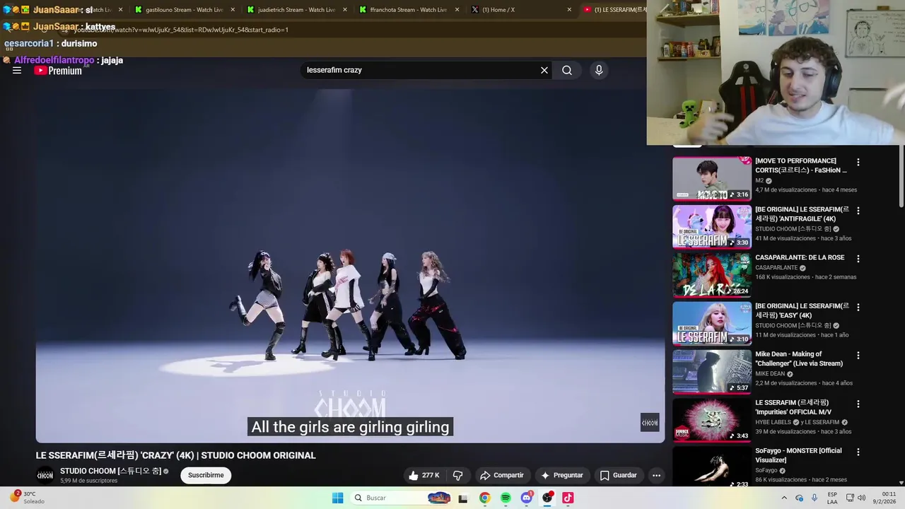Screen dimensions: 905x509
Task: Subscribe with the Suscribirse button
Action: point(206,475)
